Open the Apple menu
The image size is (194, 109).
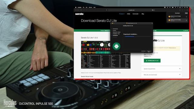pos(76,7)
